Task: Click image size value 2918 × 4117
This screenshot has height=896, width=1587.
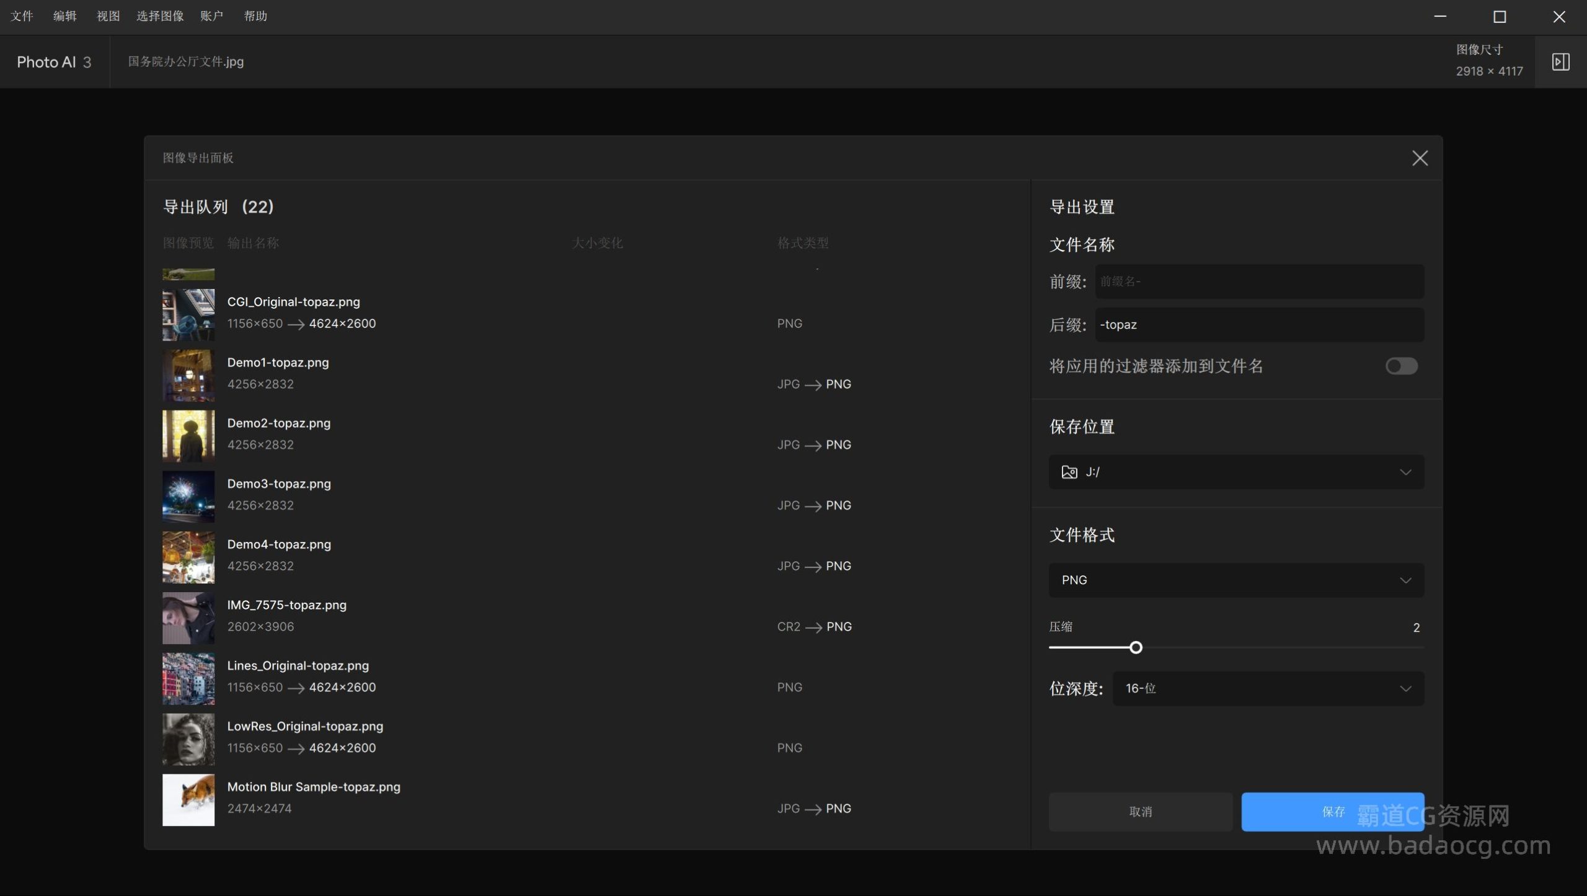Action: pyautogui.click(x=1489, y=71)
